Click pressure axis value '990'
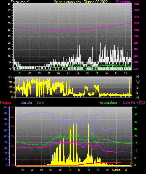 [136, 49]
